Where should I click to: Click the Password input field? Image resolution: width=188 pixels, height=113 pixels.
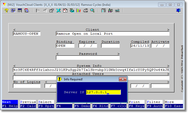coord(88,58)
